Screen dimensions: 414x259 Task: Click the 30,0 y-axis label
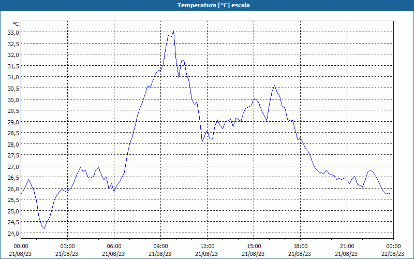(x=13, y=100)
